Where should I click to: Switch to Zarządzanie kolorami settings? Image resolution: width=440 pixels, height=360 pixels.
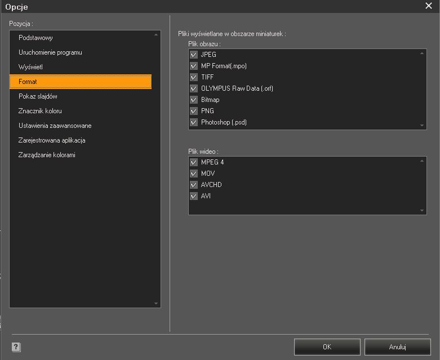(47, 155)
